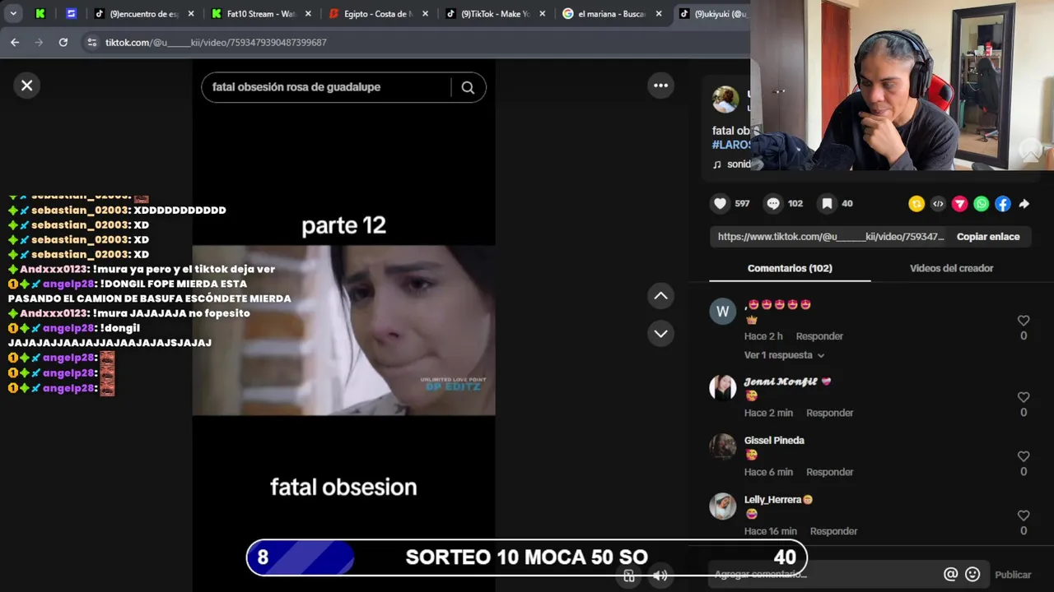
Task: Open Lelly_Herrera's profile avatar
Action: (x=723, y=506)
